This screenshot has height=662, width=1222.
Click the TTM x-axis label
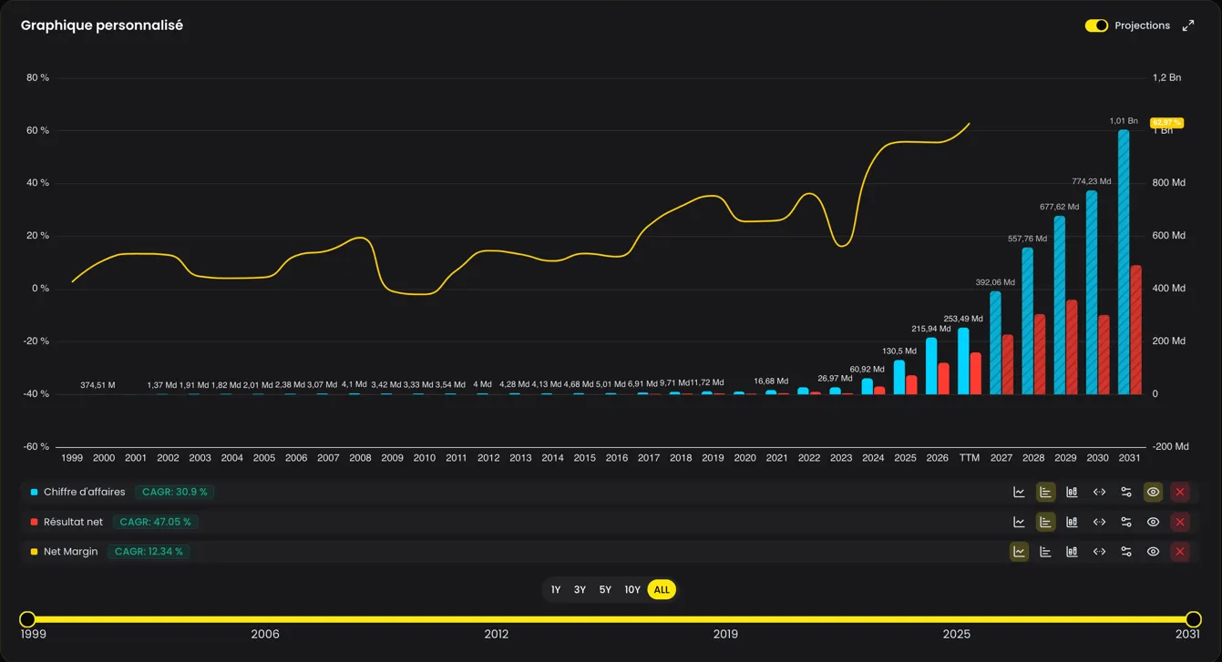[x=969, y=458]
